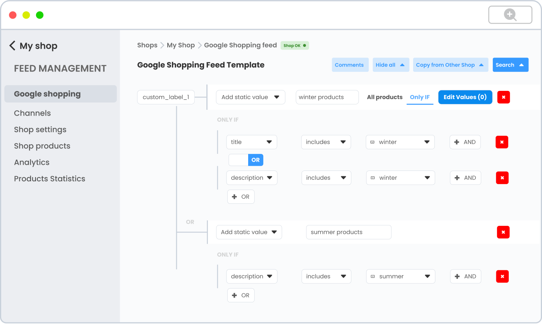
Task: Delete the description includes winter condition
Action: click(x=502, y=177)
